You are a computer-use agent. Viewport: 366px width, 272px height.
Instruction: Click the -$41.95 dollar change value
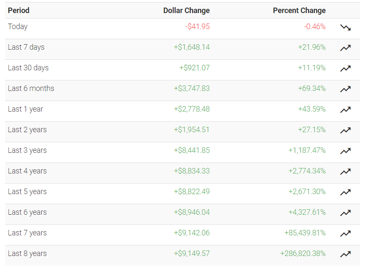[197, 27]
